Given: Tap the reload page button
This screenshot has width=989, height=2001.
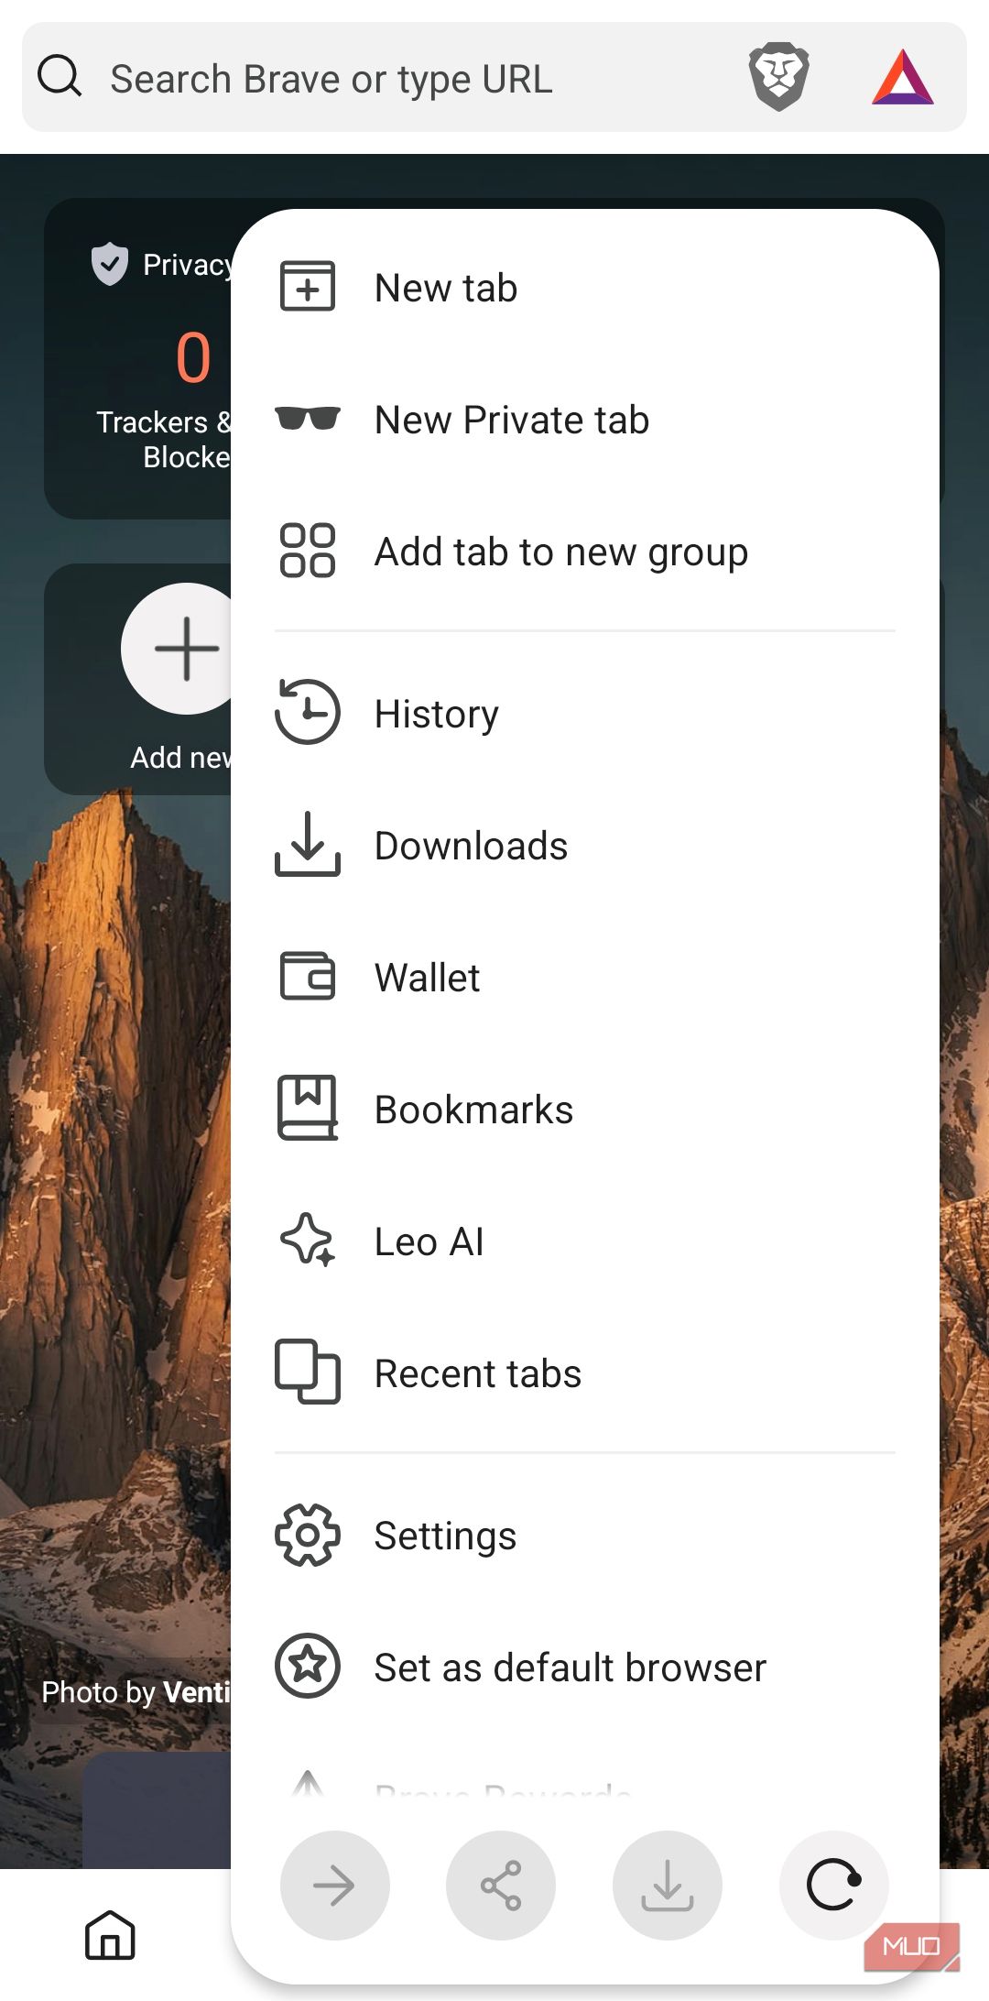Looking at the screenshot, I should point(834,1886).
